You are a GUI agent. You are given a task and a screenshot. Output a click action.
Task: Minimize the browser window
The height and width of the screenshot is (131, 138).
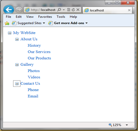pyautogui.click(x=109, y=3)
